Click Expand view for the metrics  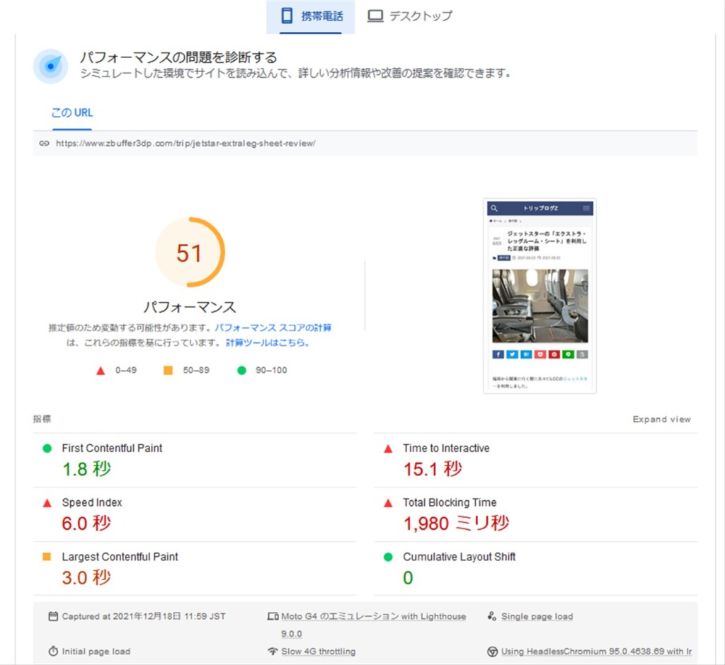click(662, 419)
